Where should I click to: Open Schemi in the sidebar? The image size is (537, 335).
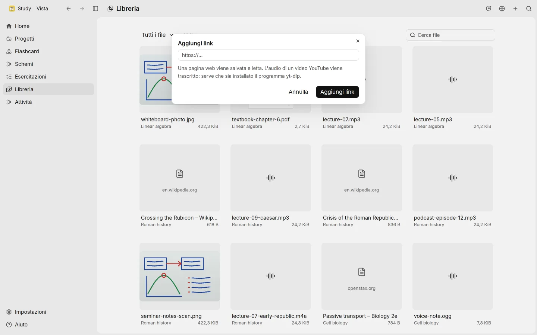(x=48, y=64)
